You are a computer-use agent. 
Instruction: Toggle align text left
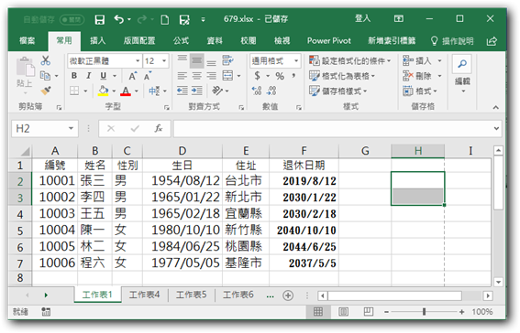coord(183,76)
